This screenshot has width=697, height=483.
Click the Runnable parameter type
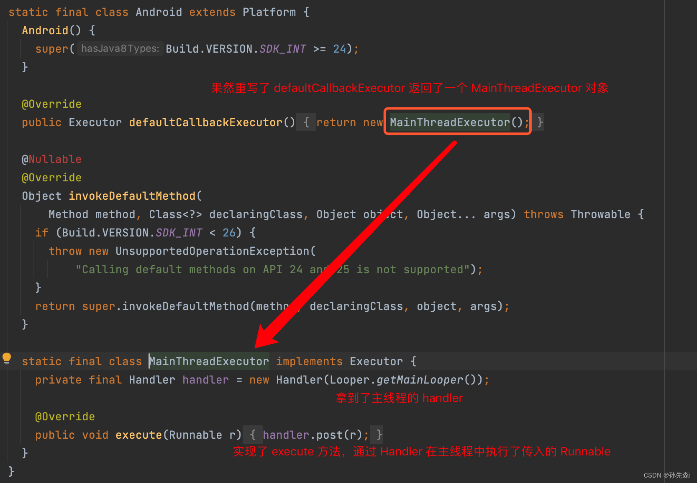click(196, 435)
